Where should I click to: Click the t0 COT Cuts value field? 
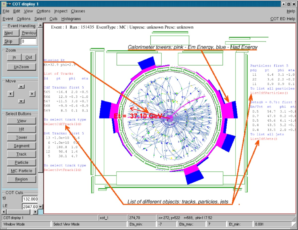point(30,199)
